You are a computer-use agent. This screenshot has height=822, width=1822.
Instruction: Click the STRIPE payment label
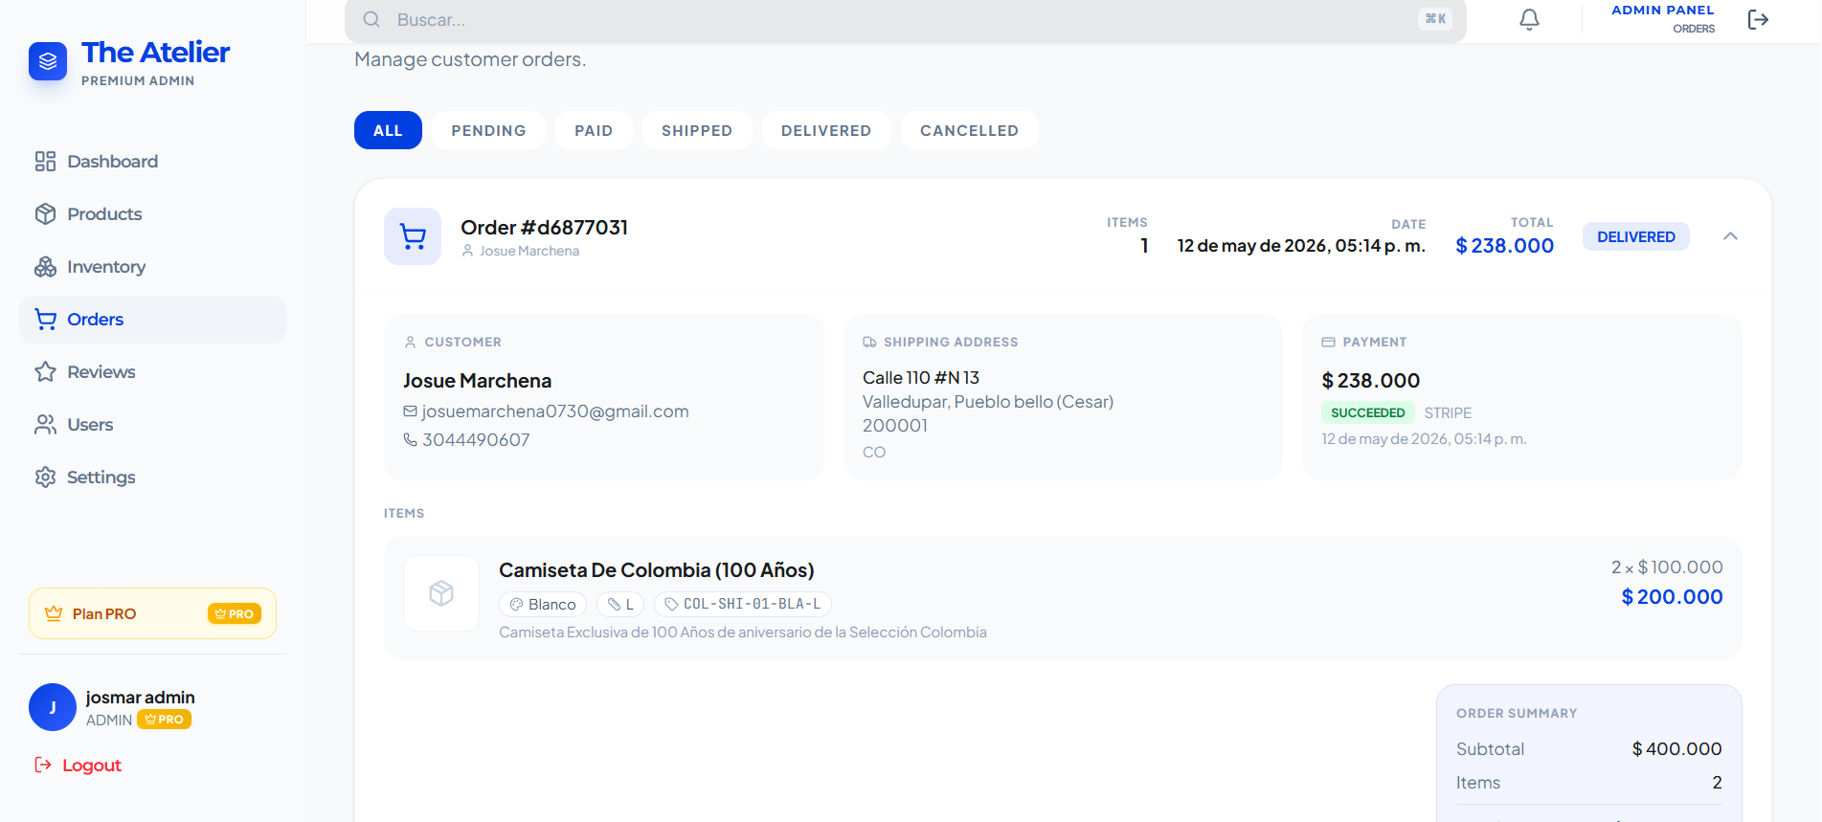point(1448,412)
